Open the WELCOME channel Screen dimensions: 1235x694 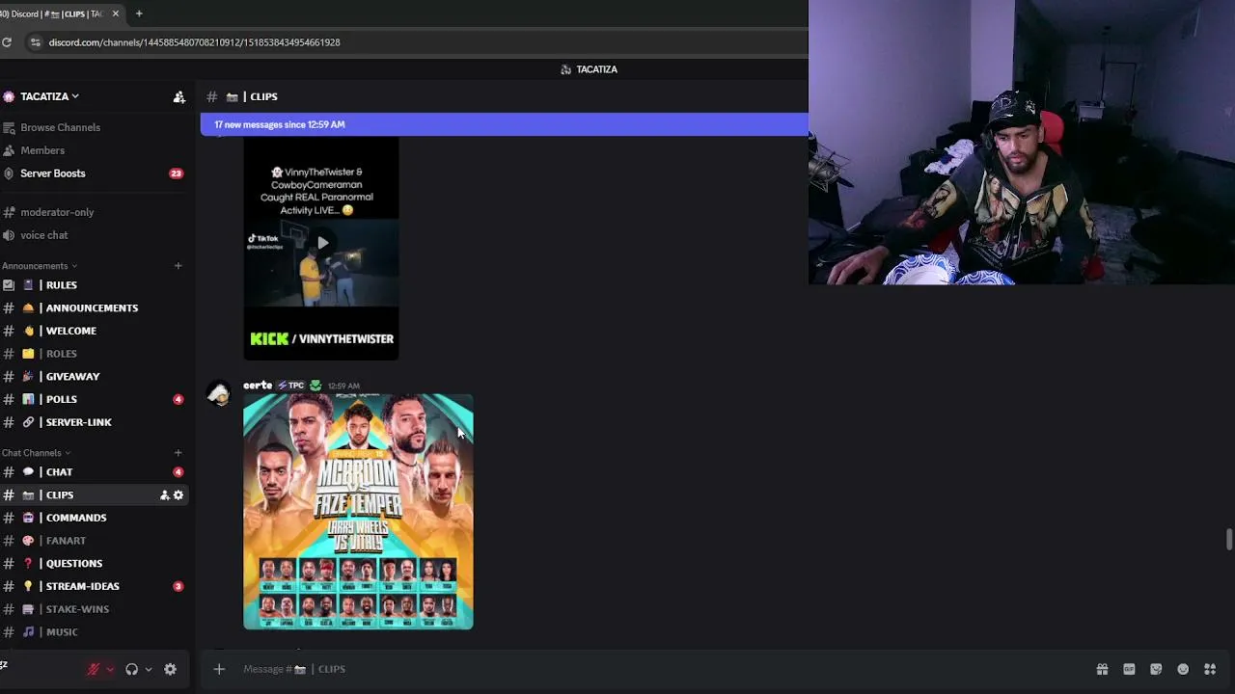[x=70, y=331]
